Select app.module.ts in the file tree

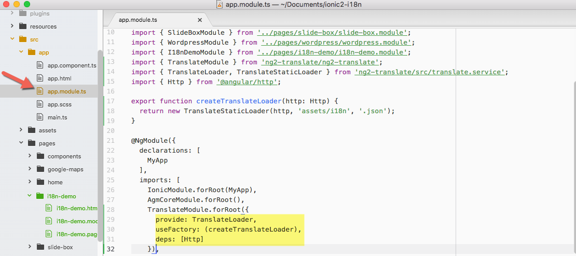pyautogui.click(x=67, y=91)
